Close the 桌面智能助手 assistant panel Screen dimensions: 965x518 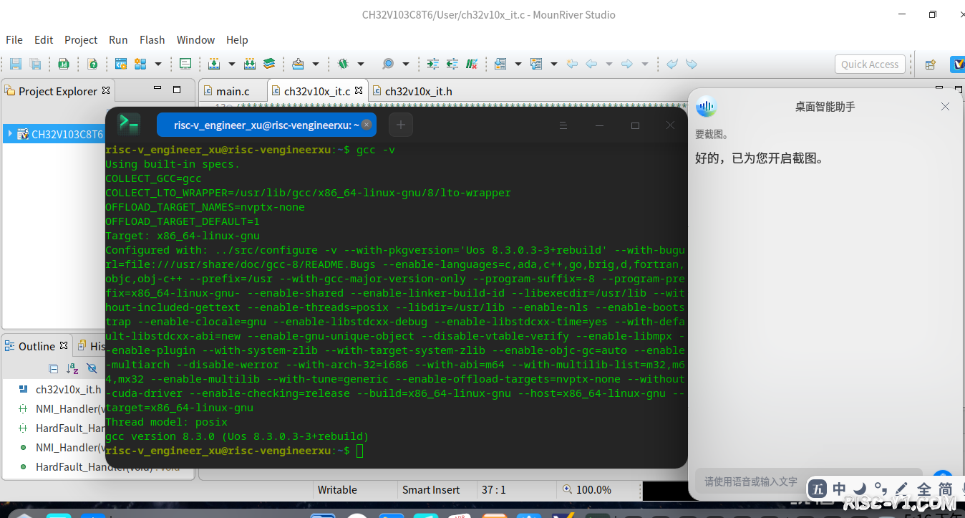[945, 107]
